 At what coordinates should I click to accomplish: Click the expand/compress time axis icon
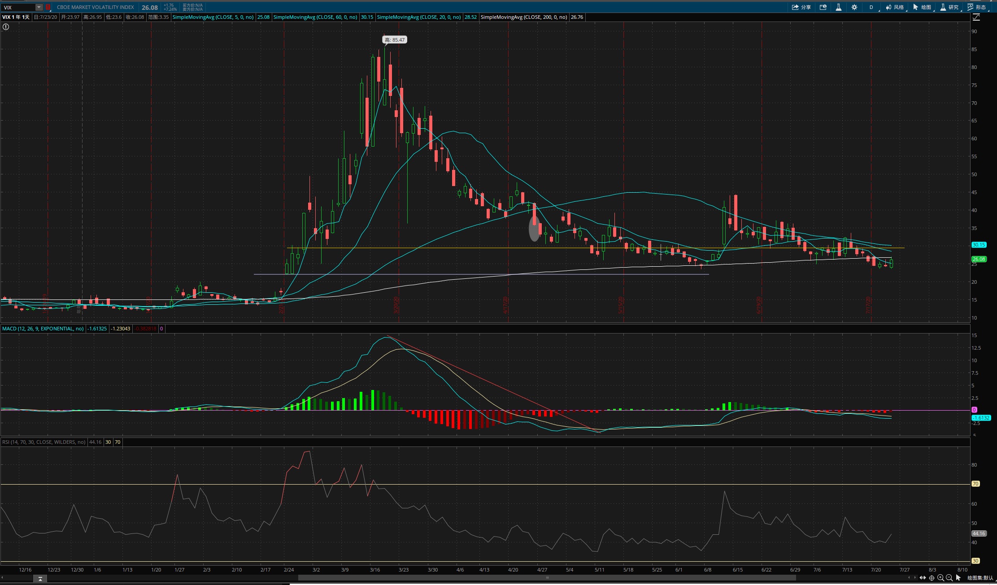(923, 578)
